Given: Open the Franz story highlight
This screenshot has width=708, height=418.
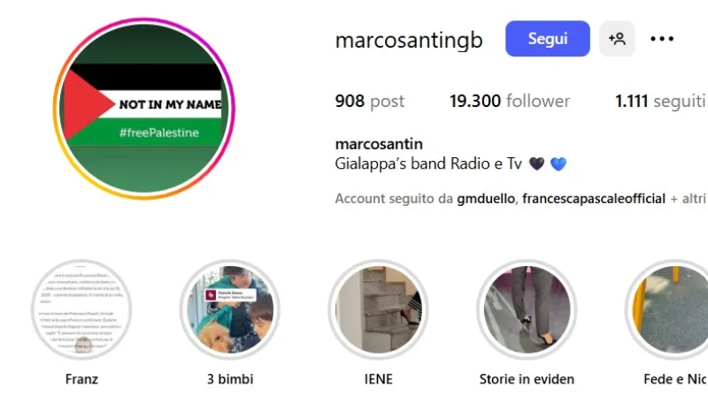Looking at the screenshot, I should point(81,310).
